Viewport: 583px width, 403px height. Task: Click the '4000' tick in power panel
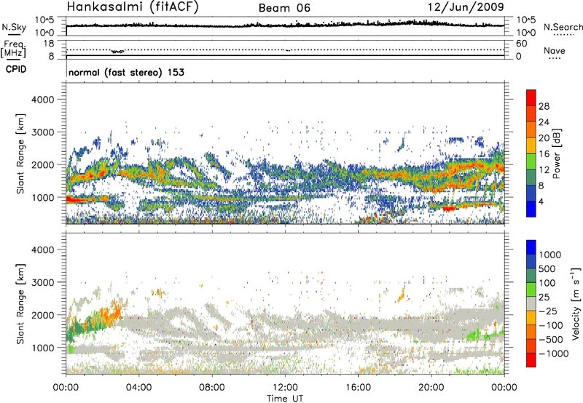point(43,100)
